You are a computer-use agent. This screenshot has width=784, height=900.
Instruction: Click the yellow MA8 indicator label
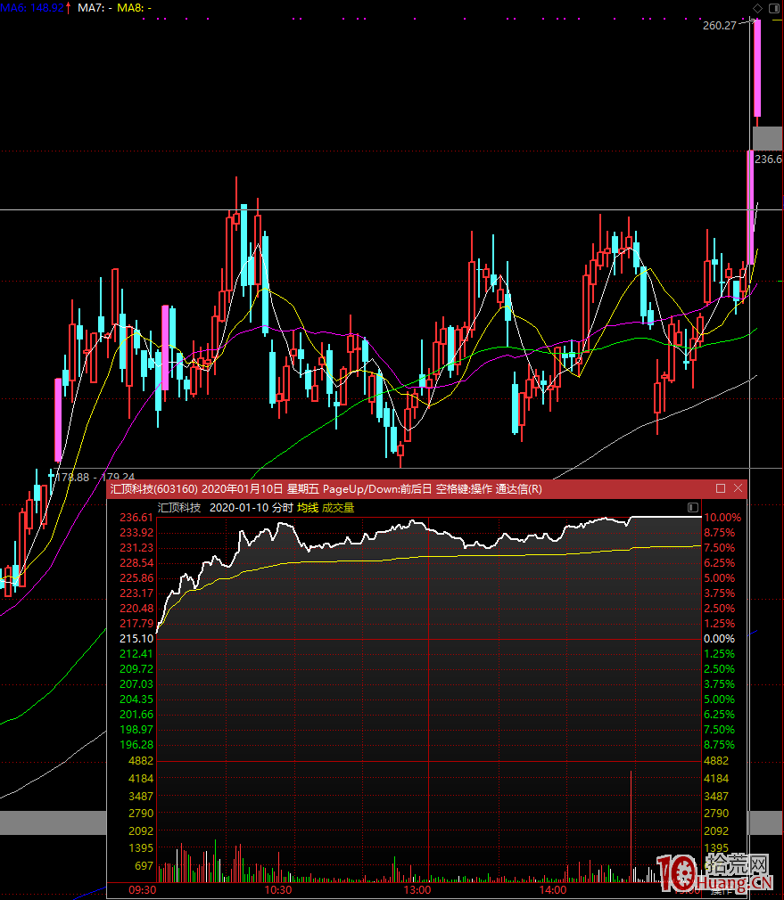pyautogui.click(x=135, y=8)
